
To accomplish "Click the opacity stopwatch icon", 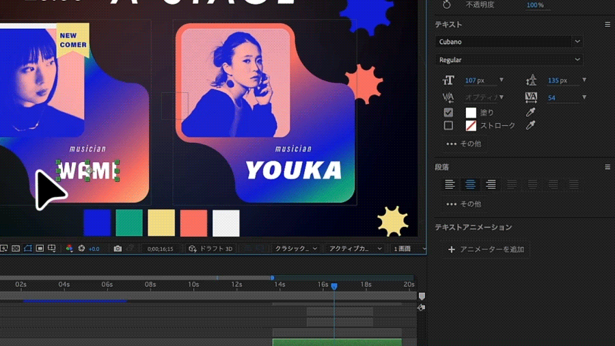I will point(447,5).
